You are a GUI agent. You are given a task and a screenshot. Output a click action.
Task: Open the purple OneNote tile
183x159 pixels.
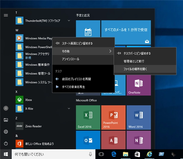139,85
